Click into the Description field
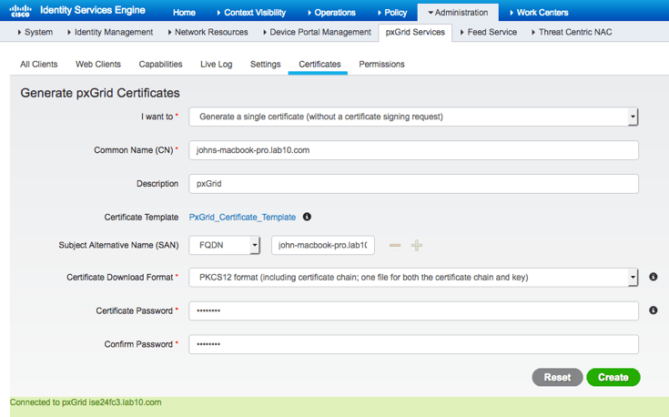The width and height of the screenshot is (669, 417). pos(413,184)
